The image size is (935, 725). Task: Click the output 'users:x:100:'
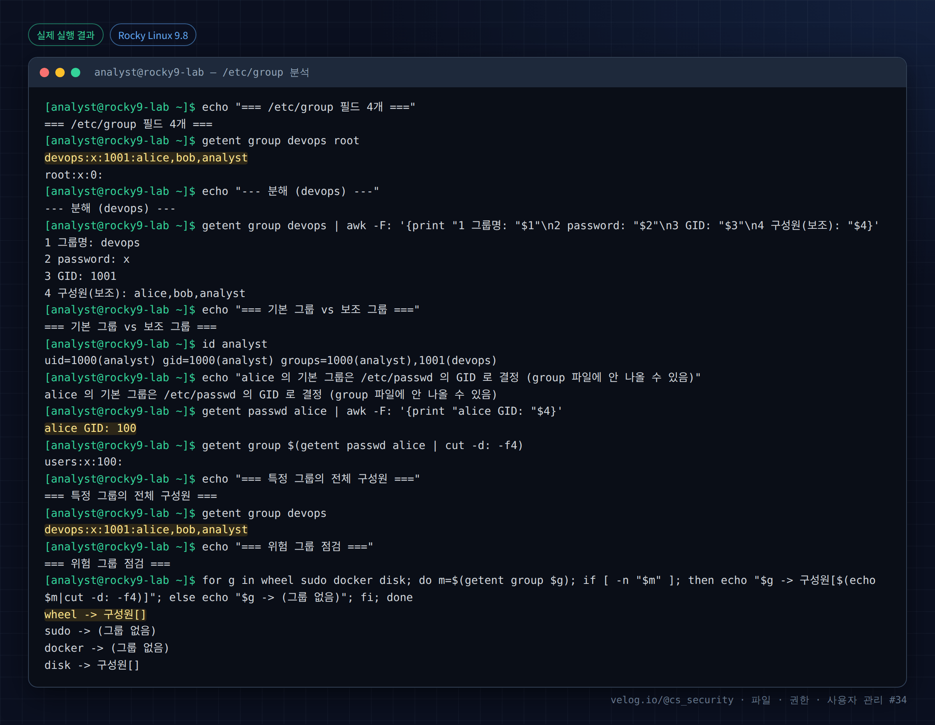83,462
